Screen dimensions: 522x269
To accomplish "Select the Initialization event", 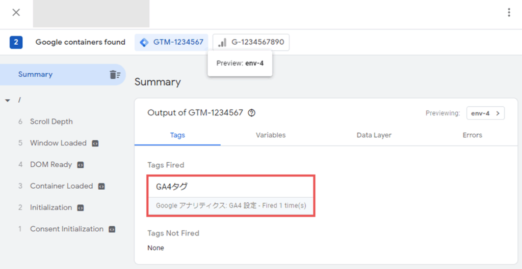I will pos(51,207).
